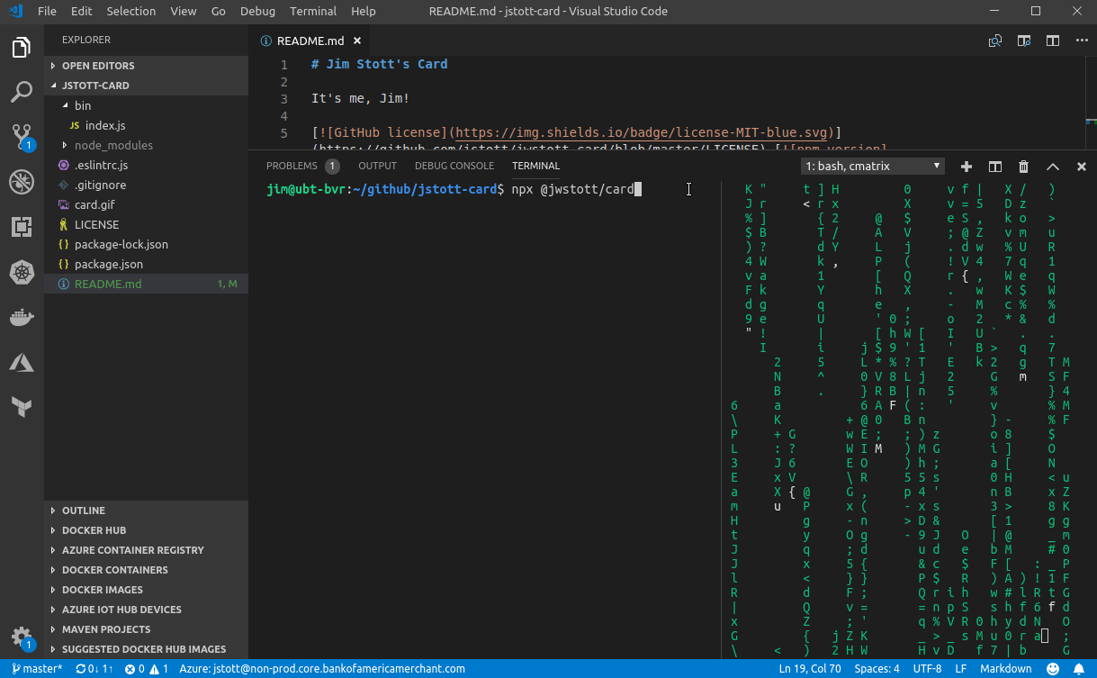Click the feedback smiley in status bar
The height and width of the screenshot is (678, 1097).
click(x=1054, y=669)
